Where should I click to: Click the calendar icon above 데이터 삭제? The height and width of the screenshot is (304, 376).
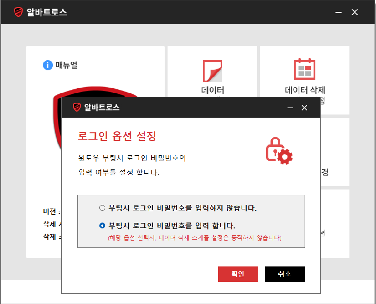click(304, 69)
